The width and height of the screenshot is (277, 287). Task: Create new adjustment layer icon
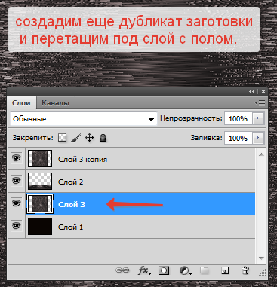pyautogui.click(x=185, y=270)
